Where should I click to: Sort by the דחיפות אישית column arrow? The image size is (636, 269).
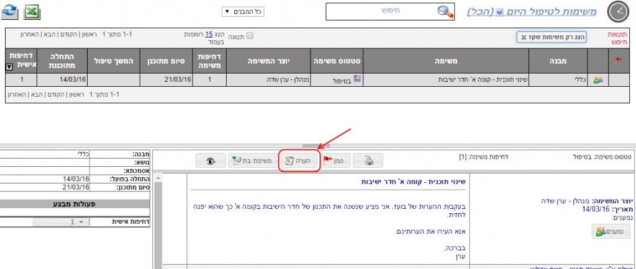coord(8,67)
